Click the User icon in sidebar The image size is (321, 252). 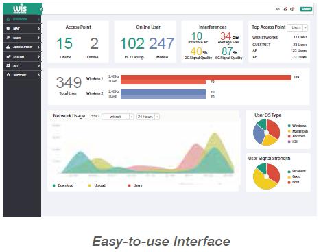click(8, 38)
